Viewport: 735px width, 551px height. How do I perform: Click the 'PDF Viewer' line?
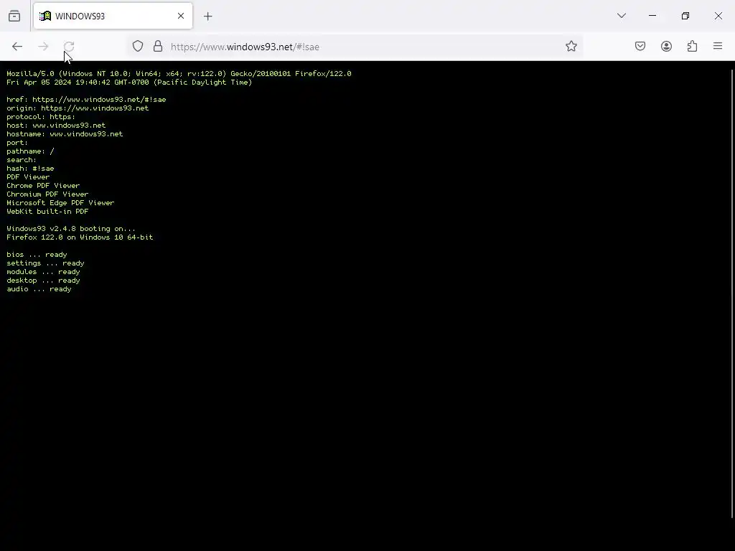click(x=28, y=177)
